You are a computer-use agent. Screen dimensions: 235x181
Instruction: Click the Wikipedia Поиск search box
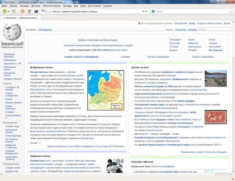click(215, 29)
